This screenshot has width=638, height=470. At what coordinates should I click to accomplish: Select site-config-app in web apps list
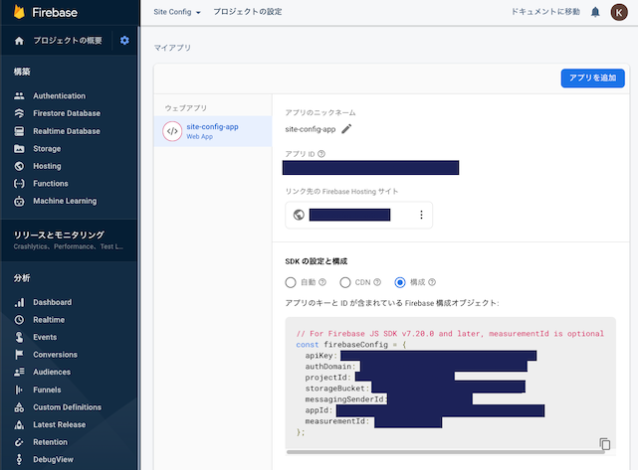(x=213, y=131)
